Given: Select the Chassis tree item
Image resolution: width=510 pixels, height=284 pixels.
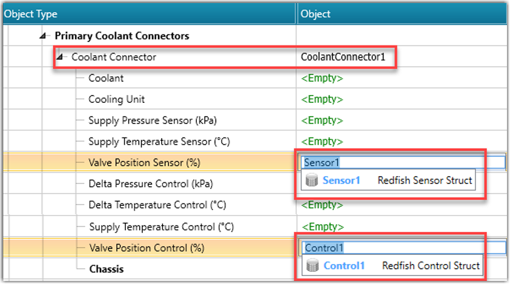Looking at the screenshot, I should point(107,269).
